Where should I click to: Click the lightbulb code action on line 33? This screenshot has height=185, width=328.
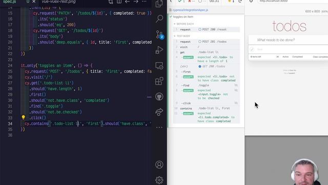23,118
